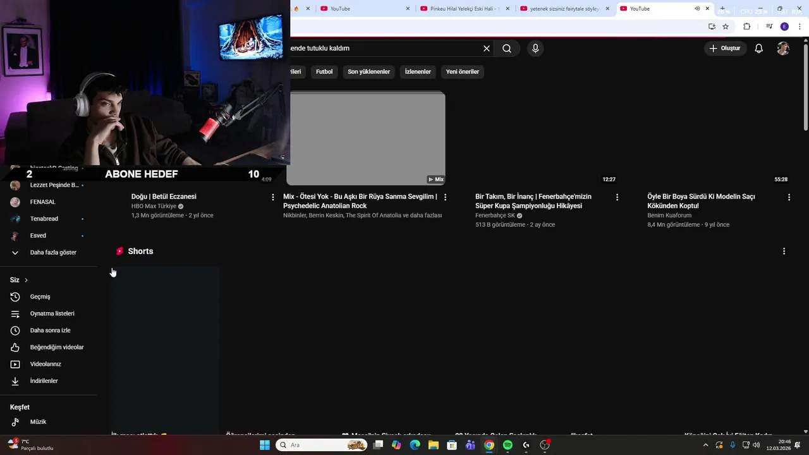The image size is (809, 455).
Task: Open Shorts section three-dot menu
Action: click(x=784, y=252)
